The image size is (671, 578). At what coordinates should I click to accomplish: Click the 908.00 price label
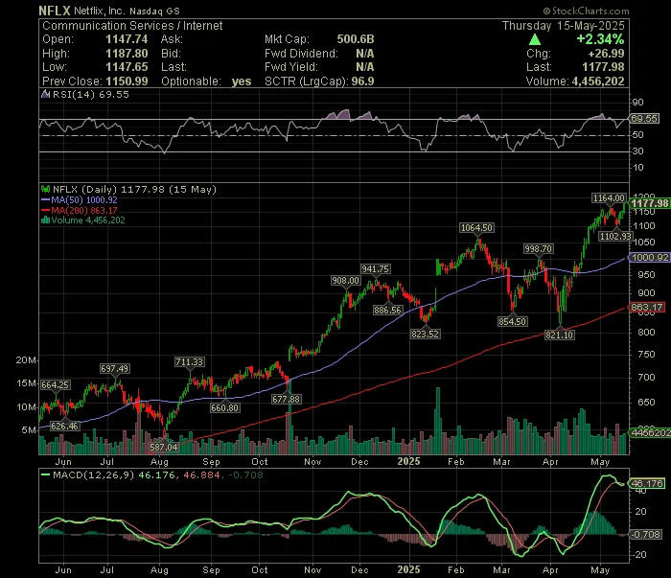point(346,281)
